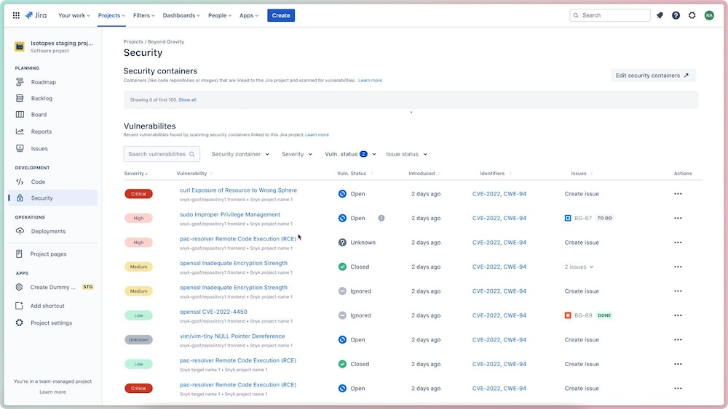Open the Vuln. status filter dropdown

tap(350, 154)
